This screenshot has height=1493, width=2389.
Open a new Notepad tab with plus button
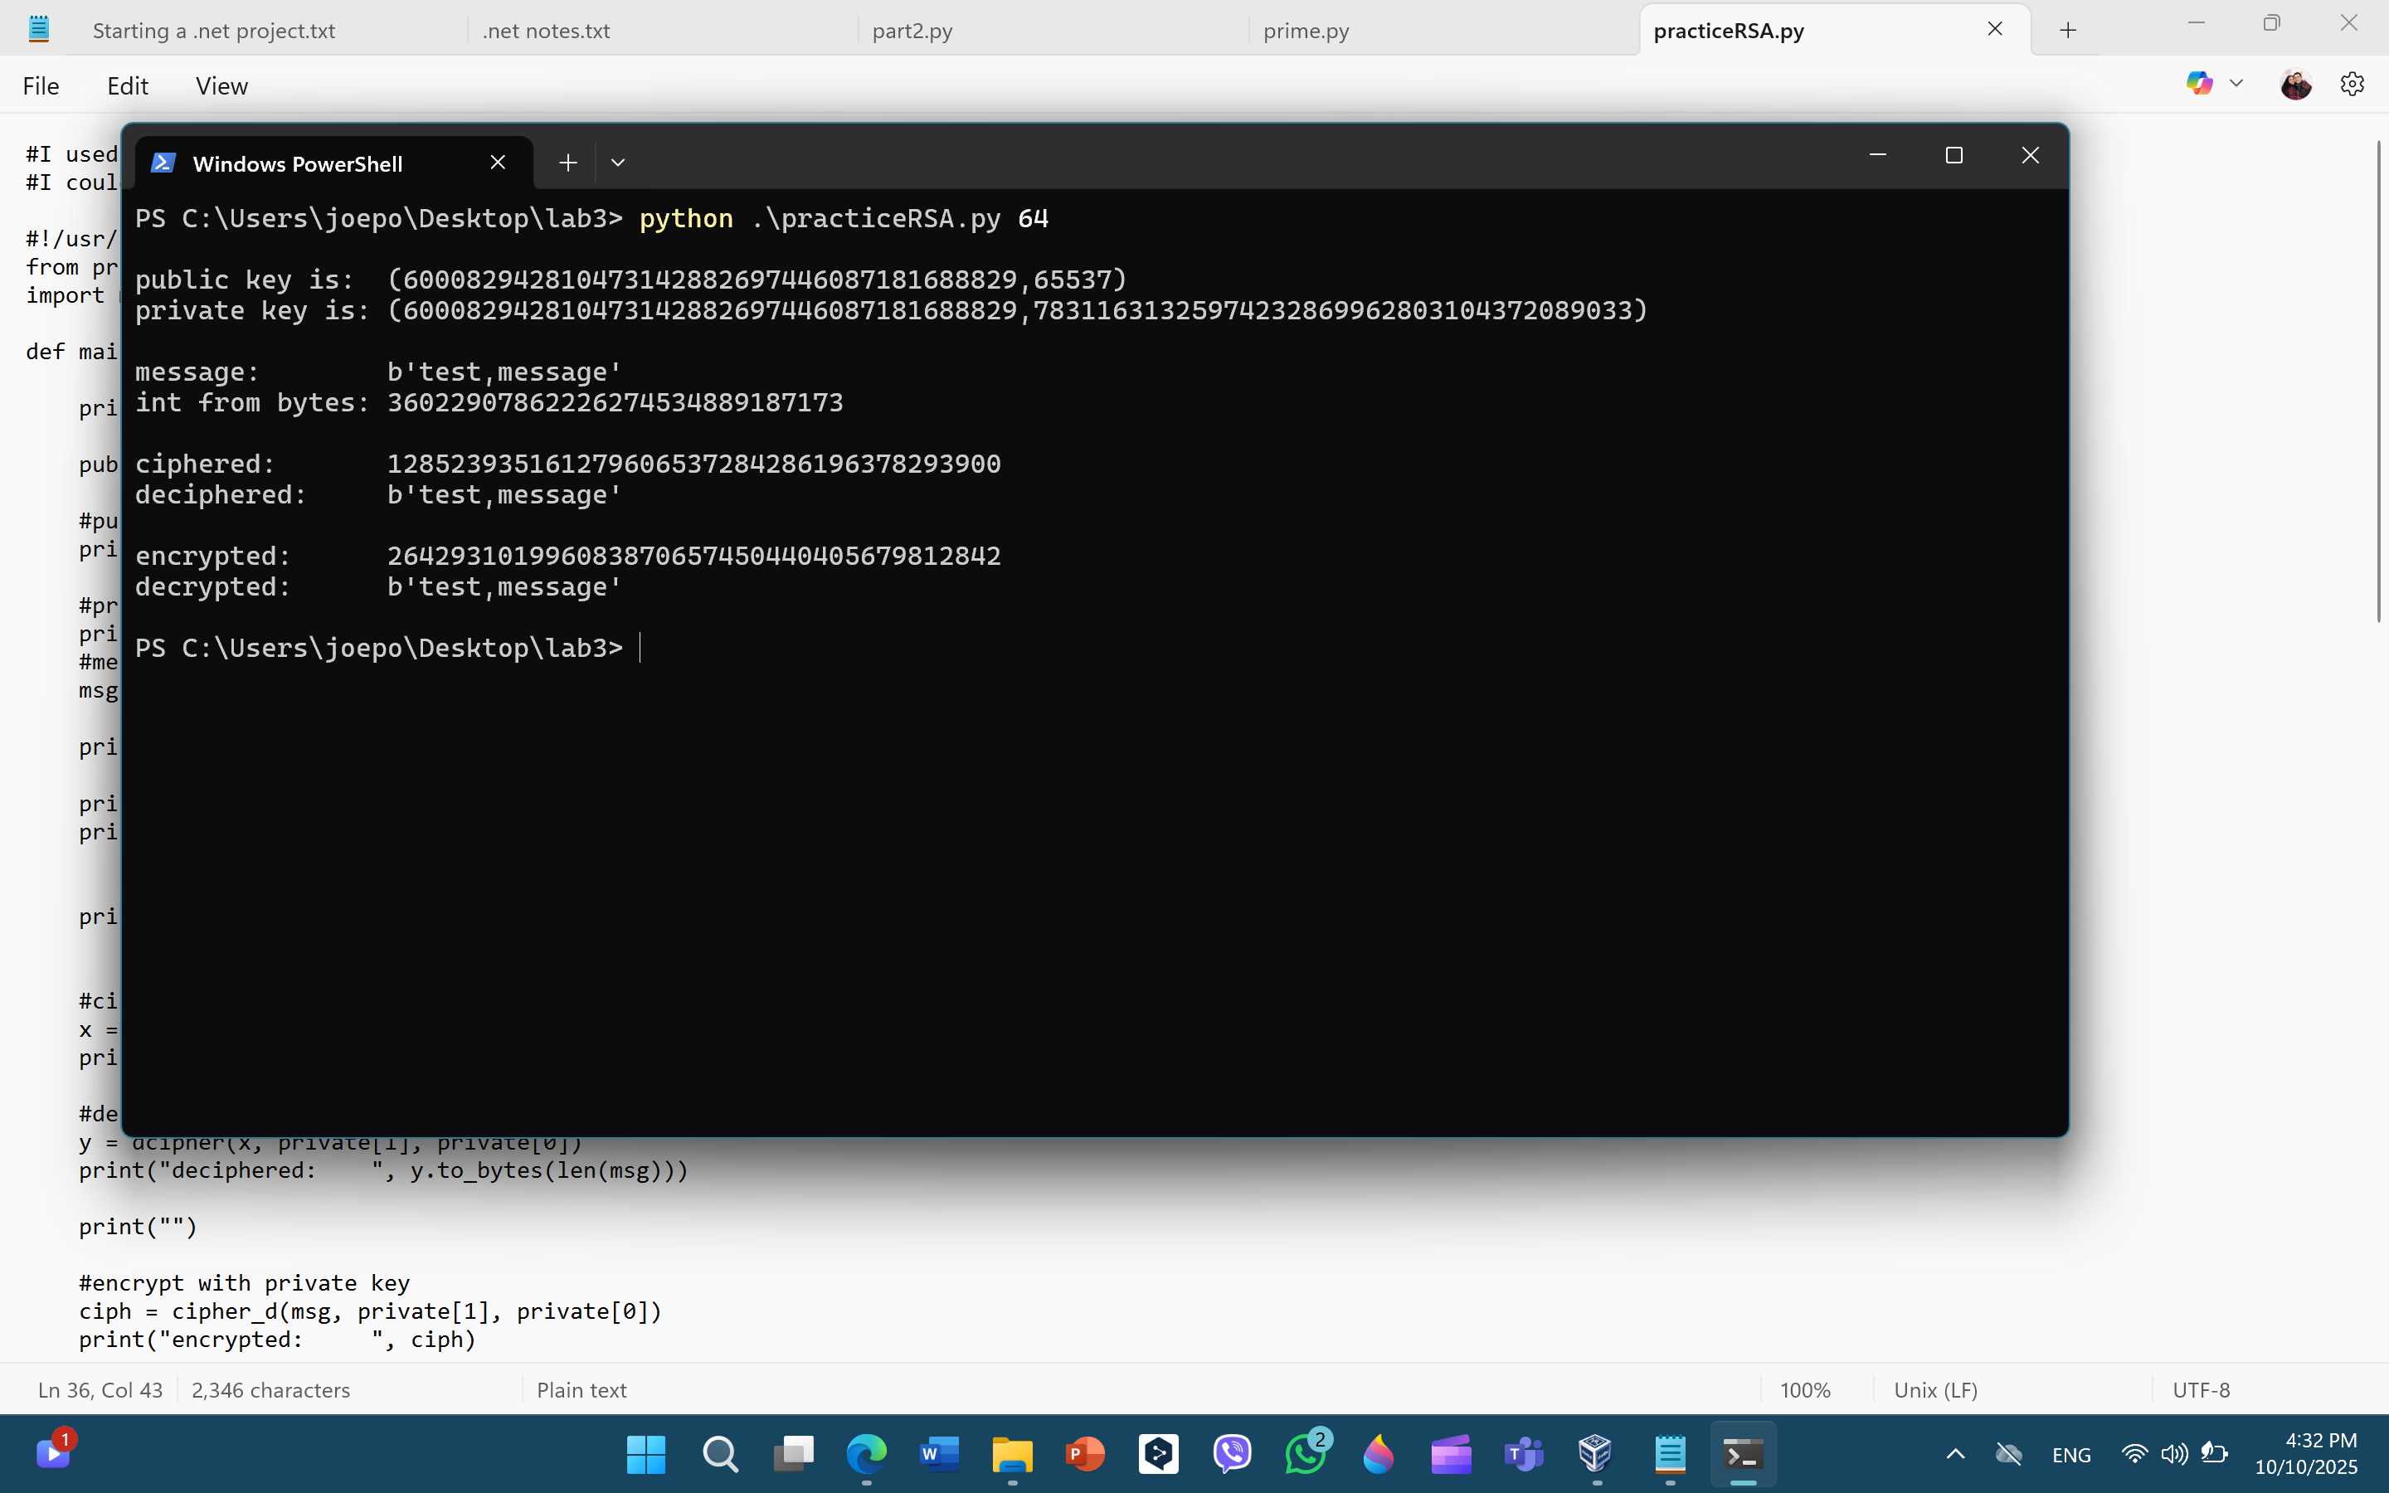[x=2068, y=30]
